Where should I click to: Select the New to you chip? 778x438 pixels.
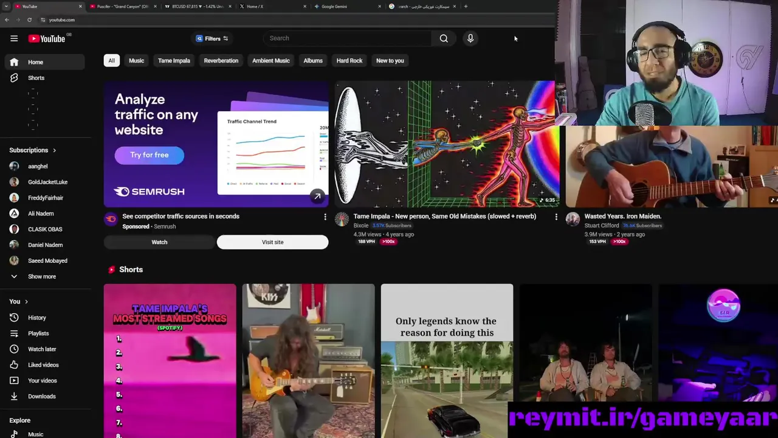(390, 61)
